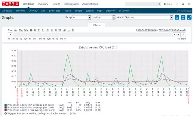Click the search magnifier icon
Image resolution: width=193 pixels, height=116 pixels.
159,4
